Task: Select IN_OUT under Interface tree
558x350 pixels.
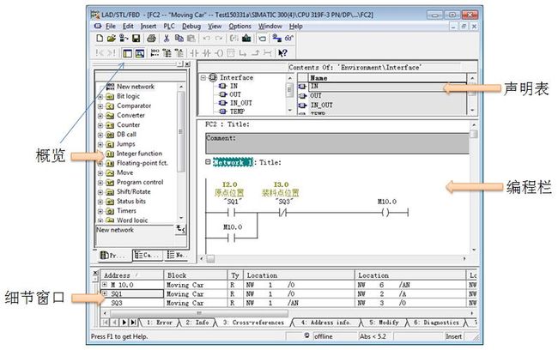Action: 241,103
